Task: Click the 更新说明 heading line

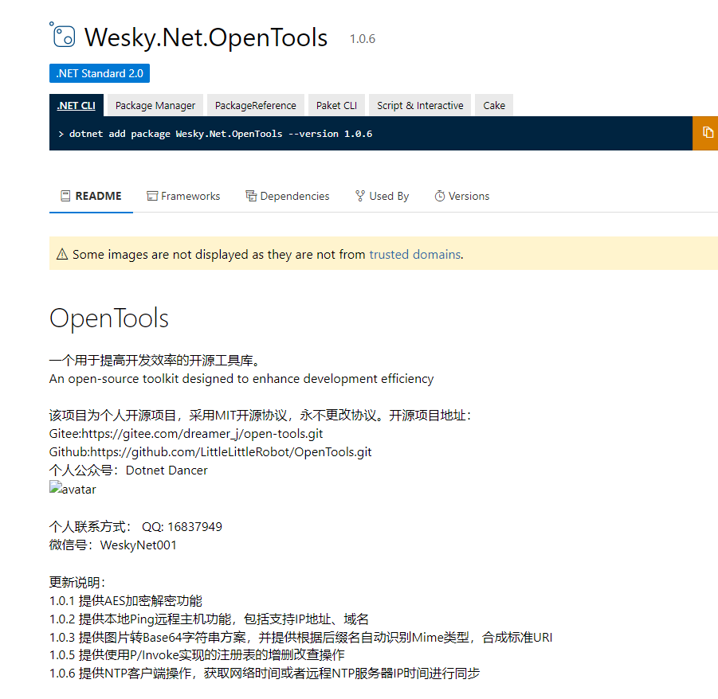Action: (x=77, y=582)
